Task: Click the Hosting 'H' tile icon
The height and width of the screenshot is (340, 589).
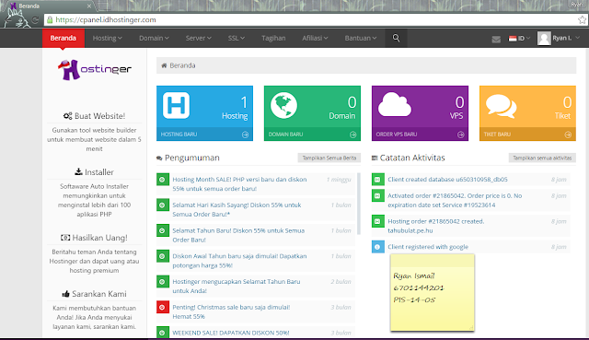Action: (x=176, y=105)
